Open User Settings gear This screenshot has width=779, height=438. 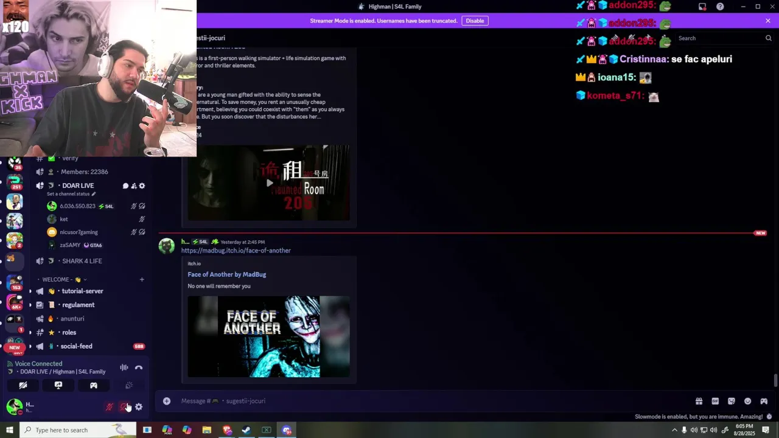click(x=139, y=407)
